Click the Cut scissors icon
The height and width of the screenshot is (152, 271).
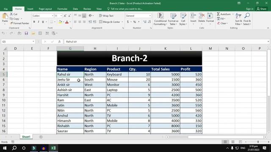click(11, 14)
